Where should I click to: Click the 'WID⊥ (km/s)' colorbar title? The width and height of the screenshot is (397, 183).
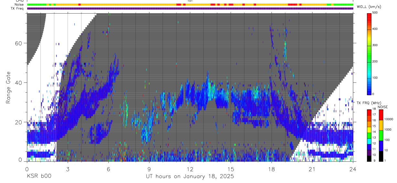click(x=369, y=7)
